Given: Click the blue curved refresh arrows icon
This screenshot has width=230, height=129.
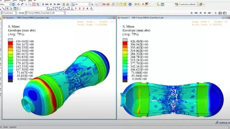Looking at the screenshot, I should click(13, 4).
